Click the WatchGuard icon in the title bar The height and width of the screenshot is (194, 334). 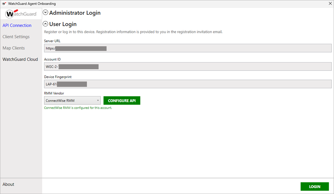pos(4,4)
